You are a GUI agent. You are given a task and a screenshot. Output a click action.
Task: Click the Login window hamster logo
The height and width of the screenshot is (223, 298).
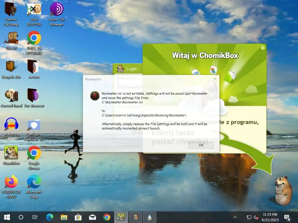coord(120,69)
